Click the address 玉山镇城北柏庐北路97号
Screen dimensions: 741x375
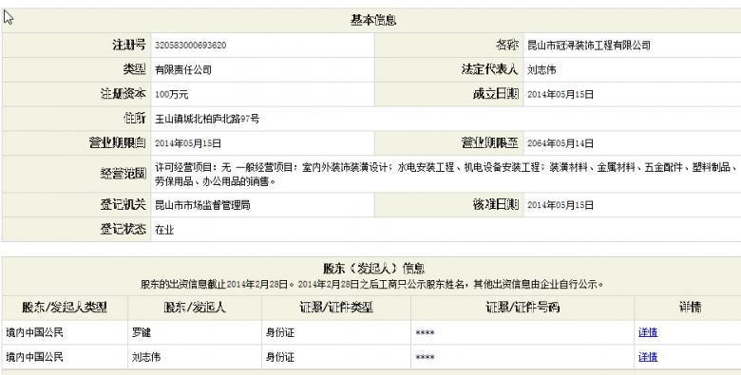coord(207,119)
